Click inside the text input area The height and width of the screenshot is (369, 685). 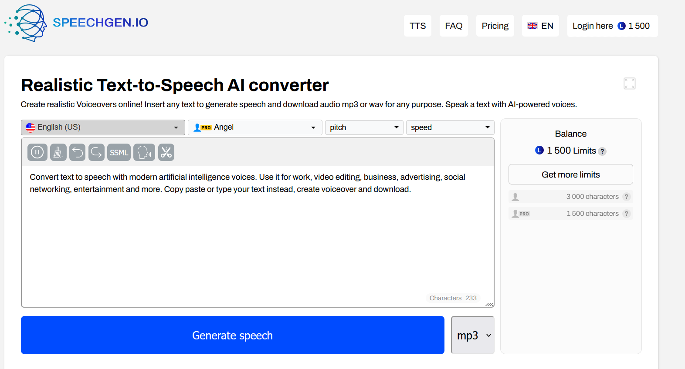(x=258, y=236)
